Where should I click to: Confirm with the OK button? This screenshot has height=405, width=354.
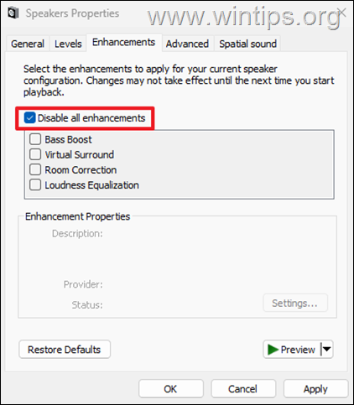(171, 389)
